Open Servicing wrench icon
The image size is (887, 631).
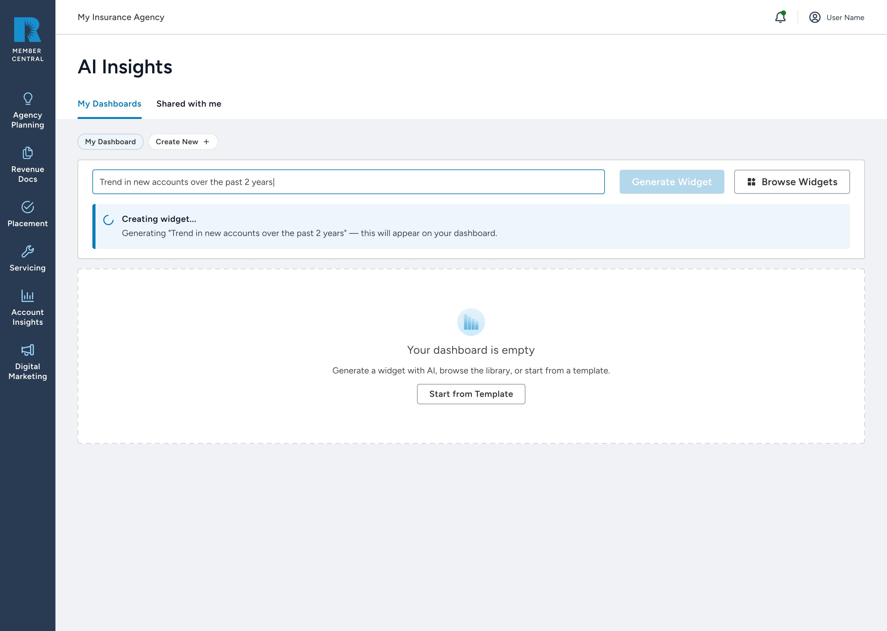click(28, 251)
